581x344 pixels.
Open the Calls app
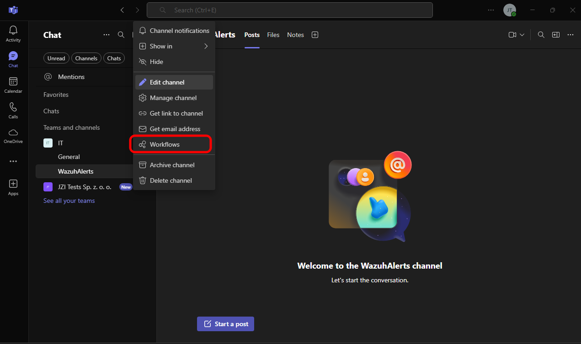pyautogui.click(x=13, y=111)
